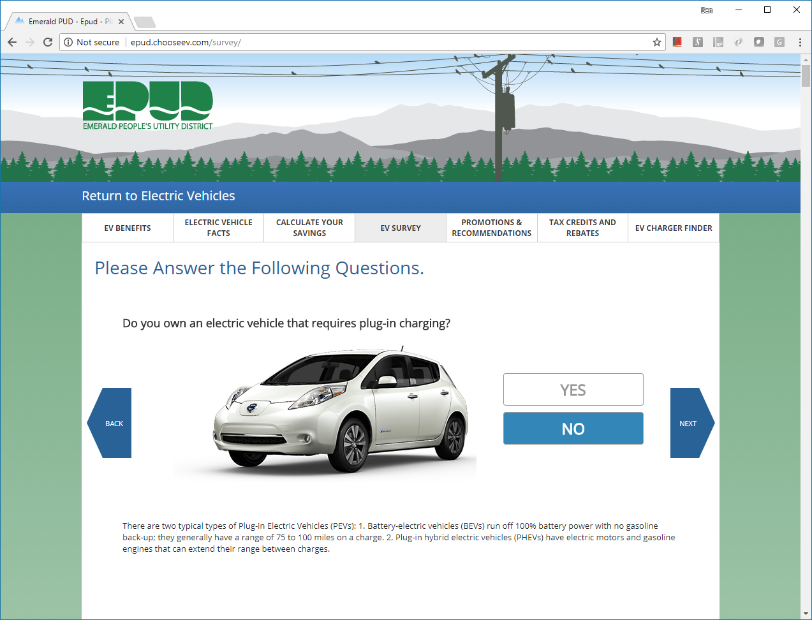The height and width of the screenshot is (620, 812).
Task: Click the NEXT arrow button
Action: point(690,423)
